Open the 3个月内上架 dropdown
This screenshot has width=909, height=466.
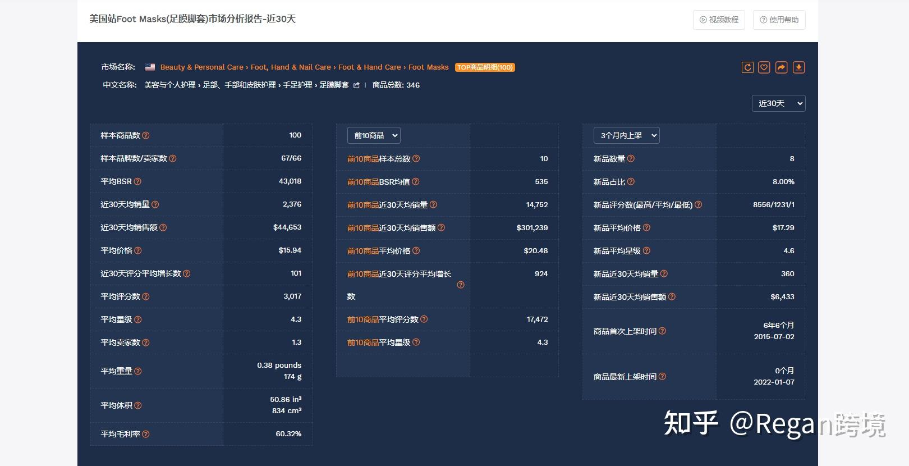[626, 135]
